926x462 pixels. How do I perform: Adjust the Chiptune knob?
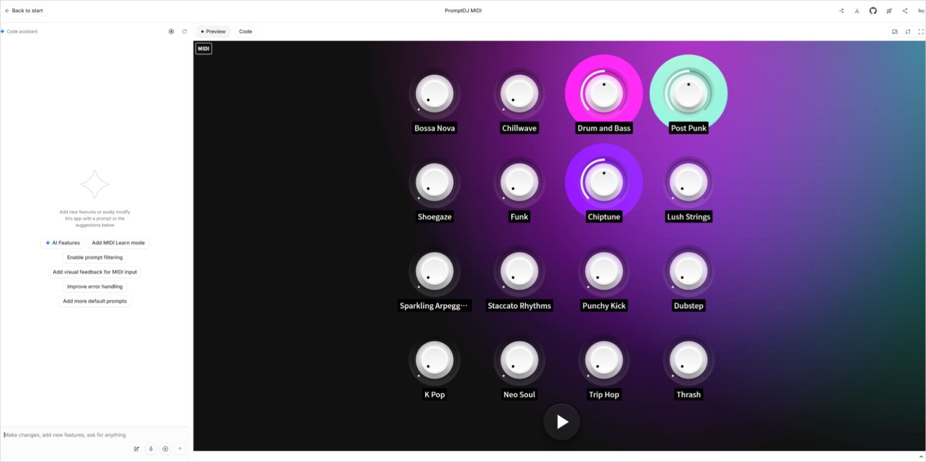tap(603, 182)
